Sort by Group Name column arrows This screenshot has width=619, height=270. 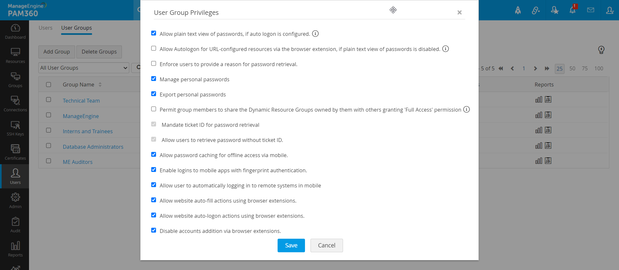pos(100,85)
